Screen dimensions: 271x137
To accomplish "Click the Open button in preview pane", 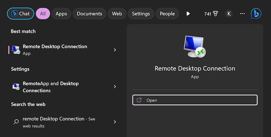I will point(195,100).
